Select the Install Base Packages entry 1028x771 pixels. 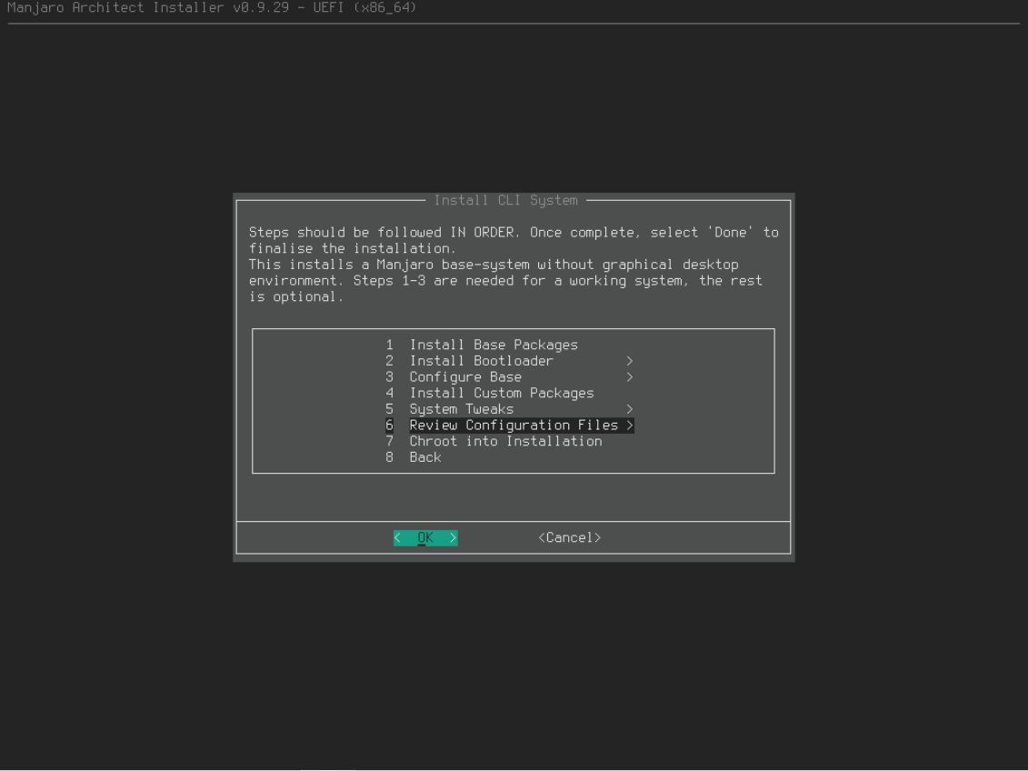point(493,345)
